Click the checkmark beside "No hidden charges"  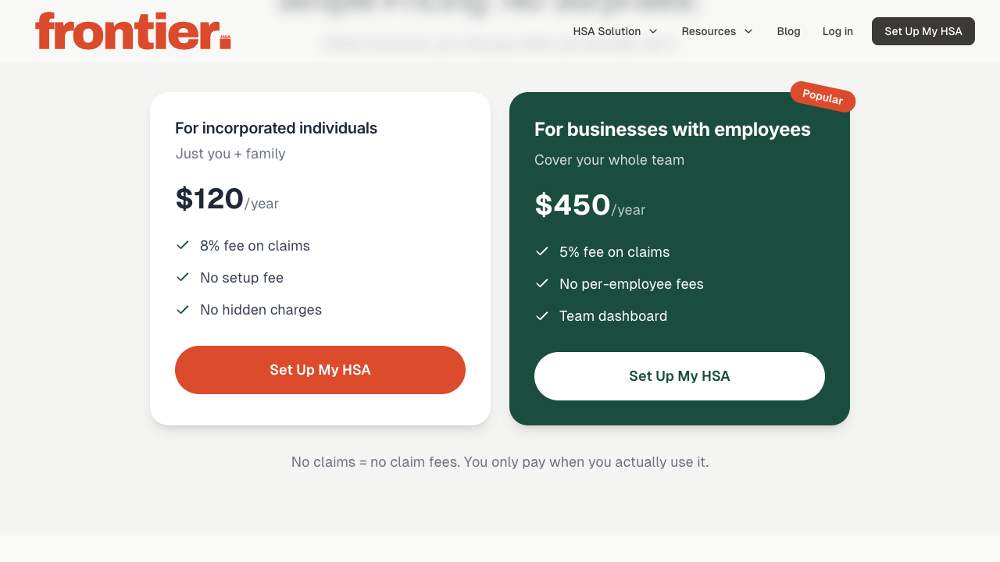click(x=182, y=309)
